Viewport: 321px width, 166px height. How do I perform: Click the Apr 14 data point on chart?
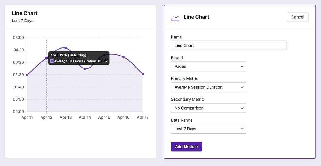pos(85,69)
